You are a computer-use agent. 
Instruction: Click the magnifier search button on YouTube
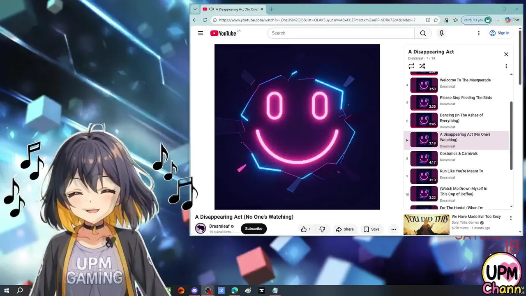coord(423,33)
